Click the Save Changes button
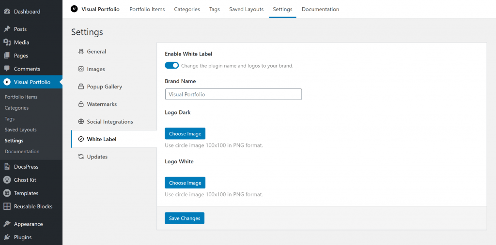This screenshot has width=496, height=245. (x=185, y=218)
